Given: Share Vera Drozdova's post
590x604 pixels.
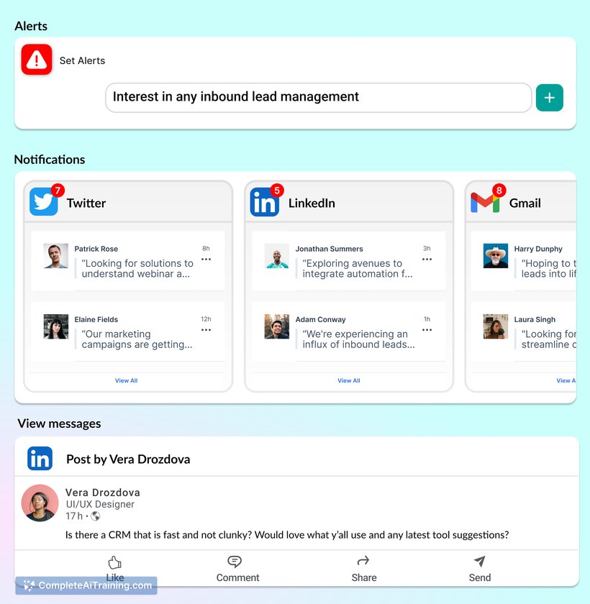Looking at the screenshot, I should [x=364, y=569].
